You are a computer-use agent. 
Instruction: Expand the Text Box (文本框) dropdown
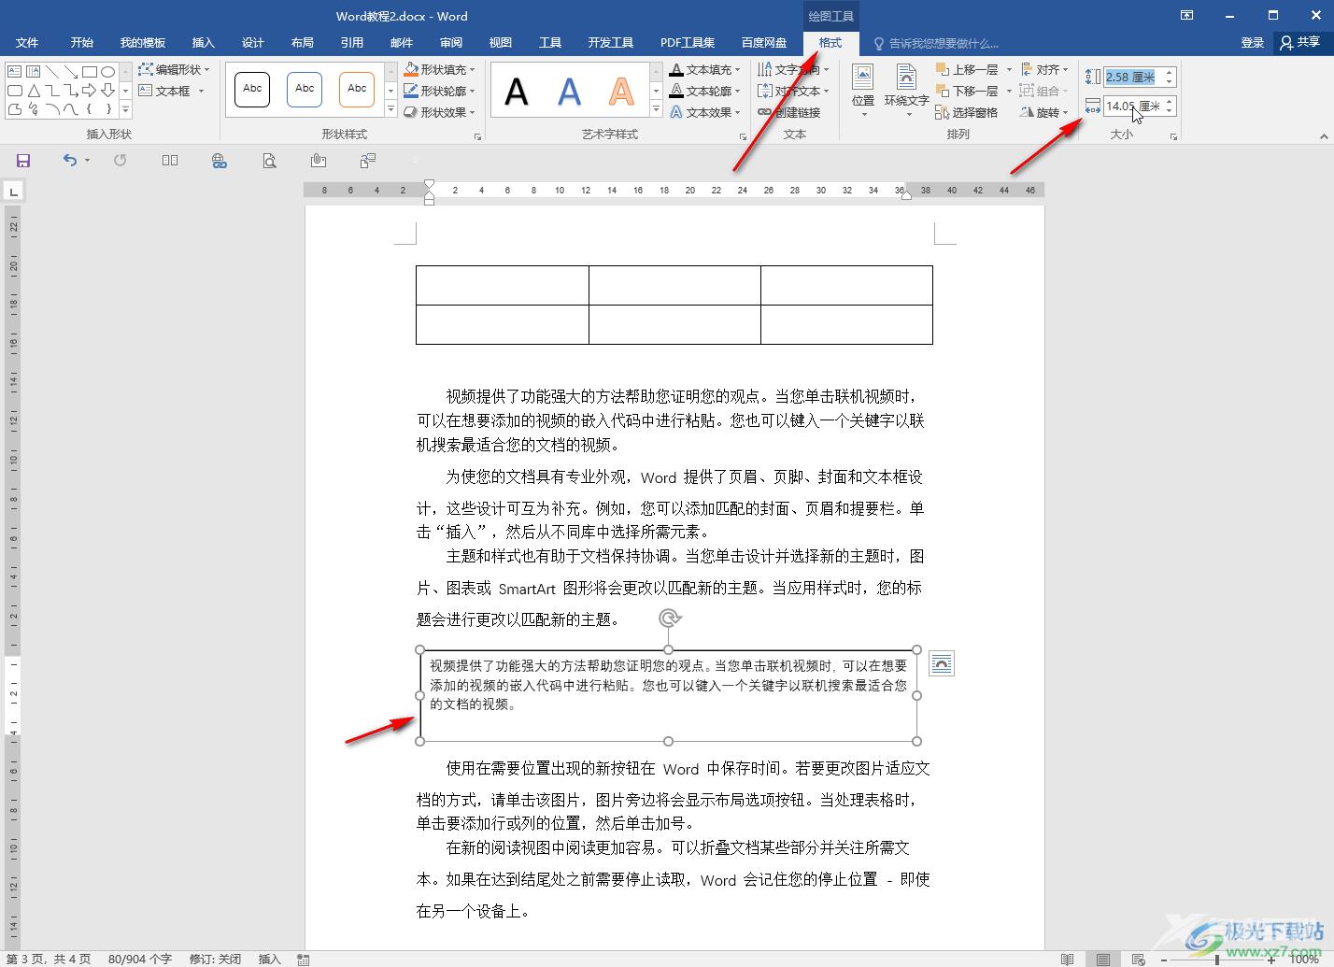[172, 91]
